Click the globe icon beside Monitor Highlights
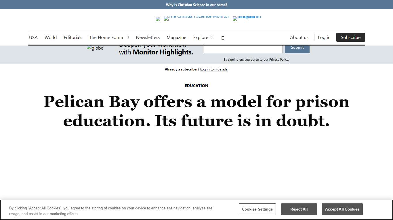 click(95, 48)
